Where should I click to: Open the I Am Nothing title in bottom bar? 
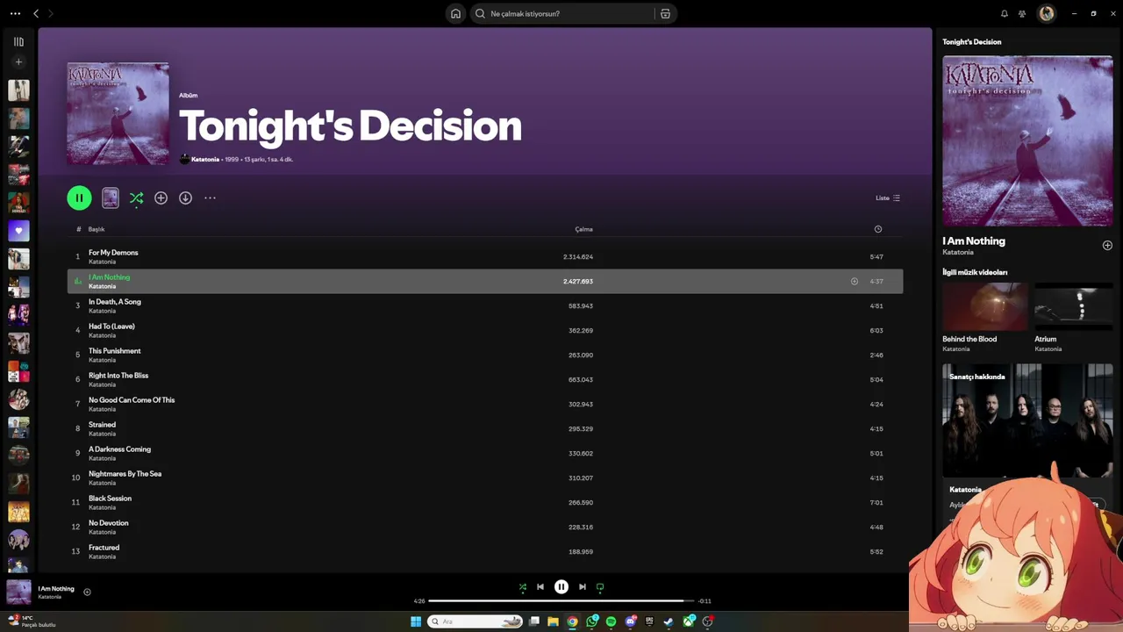56,588
